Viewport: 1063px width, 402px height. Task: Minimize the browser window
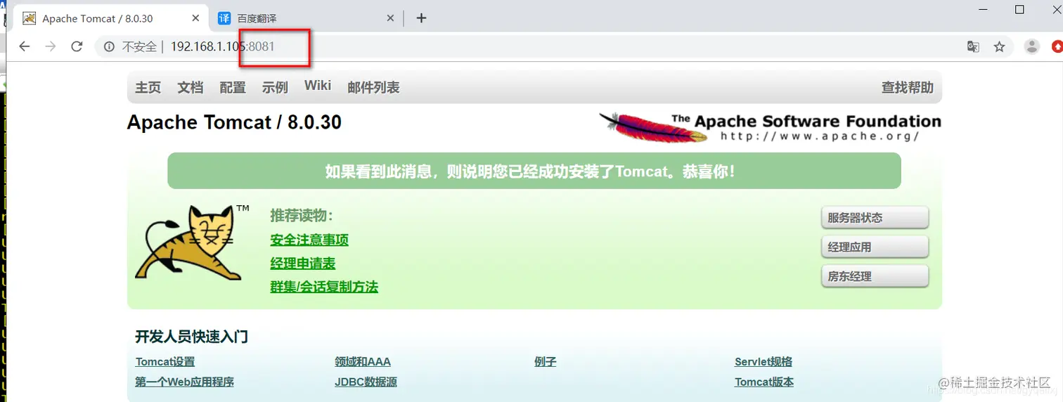(984, 9)
